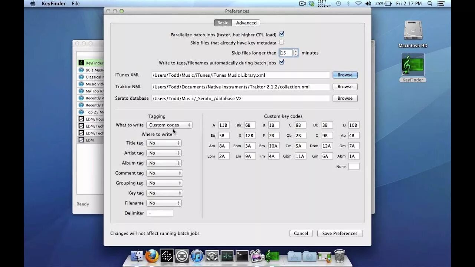Select the Music Videos playlist icon
The image size is (475, 267).
[81, 84]
